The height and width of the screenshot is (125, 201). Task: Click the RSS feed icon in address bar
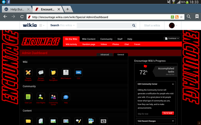177,17
